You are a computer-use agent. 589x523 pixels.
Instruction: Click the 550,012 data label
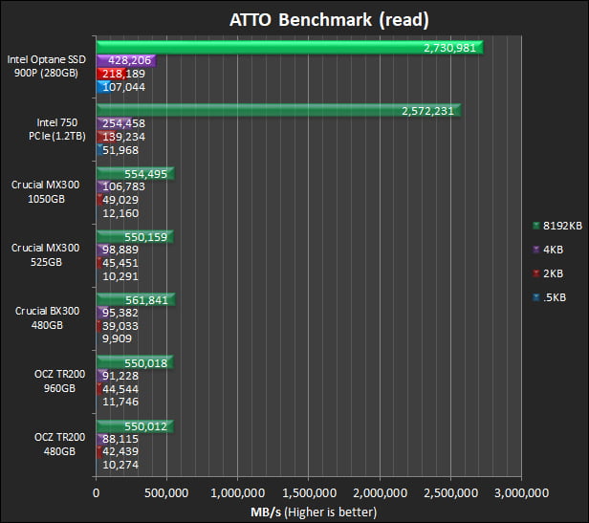pyautogui.click(x=145, y=426)
